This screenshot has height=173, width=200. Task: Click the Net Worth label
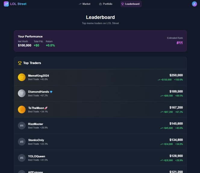click(x=23, y=41)
